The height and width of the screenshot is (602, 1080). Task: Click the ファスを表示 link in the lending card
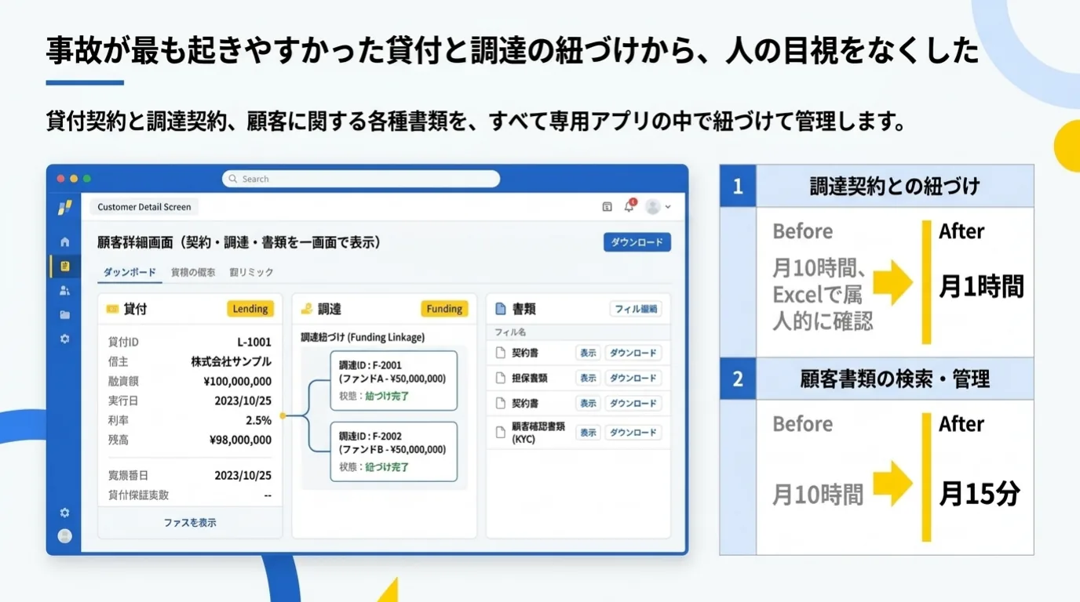[190, 522]
